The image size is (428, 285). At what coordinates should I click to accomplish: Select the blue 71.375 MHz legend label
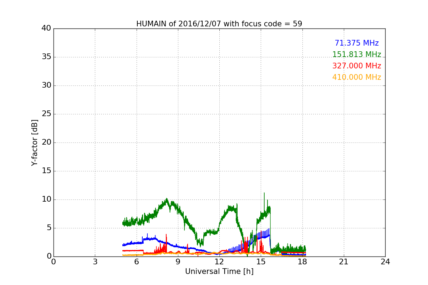[357, 43]
